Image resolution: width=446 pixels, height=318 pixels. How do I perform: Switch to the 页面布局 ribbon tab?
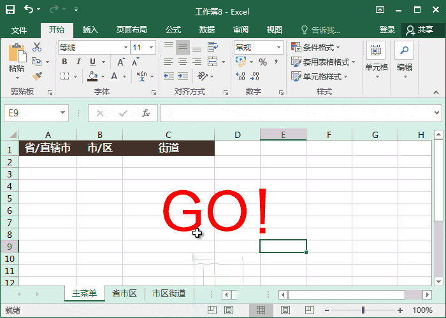132,30
